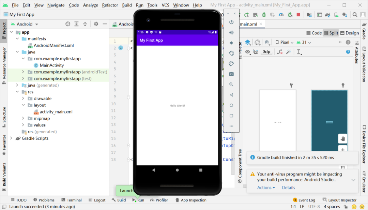Click the emulator back triangle in side toolbar
This screenshot has width=368, height=210.
coord(231,95)
